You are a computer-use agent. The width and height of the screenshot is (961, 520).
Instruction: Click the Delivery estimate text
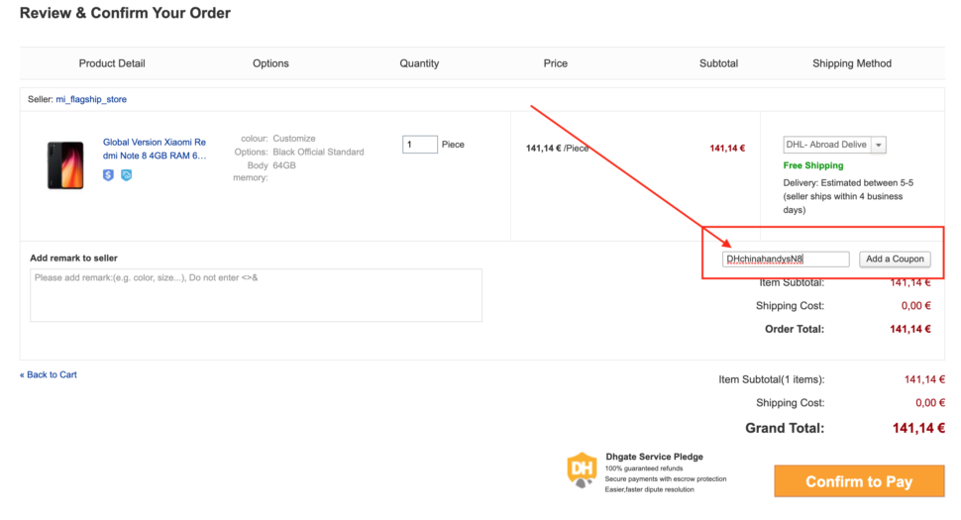click(848, 196)
